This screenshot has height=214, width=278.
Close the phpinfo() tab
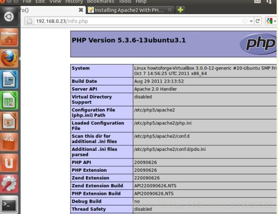(81, 10)
